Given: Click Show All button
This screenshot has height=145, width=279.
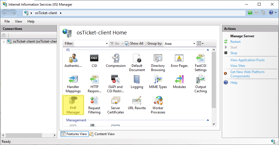Looking at the screenshot, I should click(x=134, y=43).
